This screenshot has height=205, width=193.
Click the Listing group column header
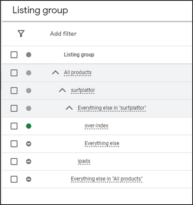[79, 55]
